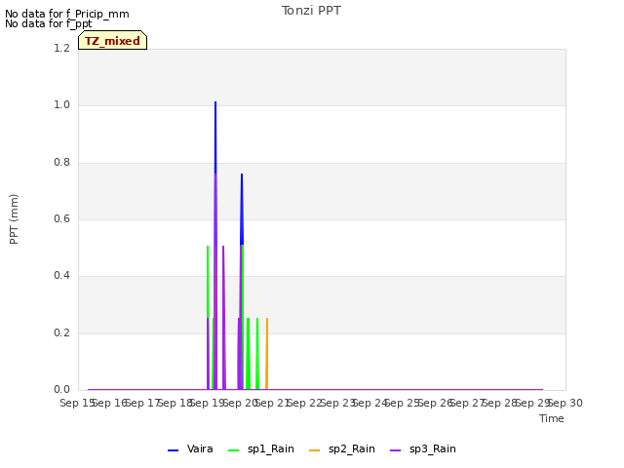The height and width of the screenshot is (468, 624).
Task: Click the PPT (mm) y-axis label
Action: (14, 218)
